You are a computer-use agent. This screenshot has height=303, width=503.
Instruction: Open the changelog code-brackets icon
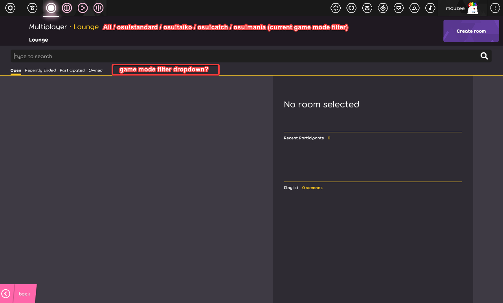pos(351,8)
